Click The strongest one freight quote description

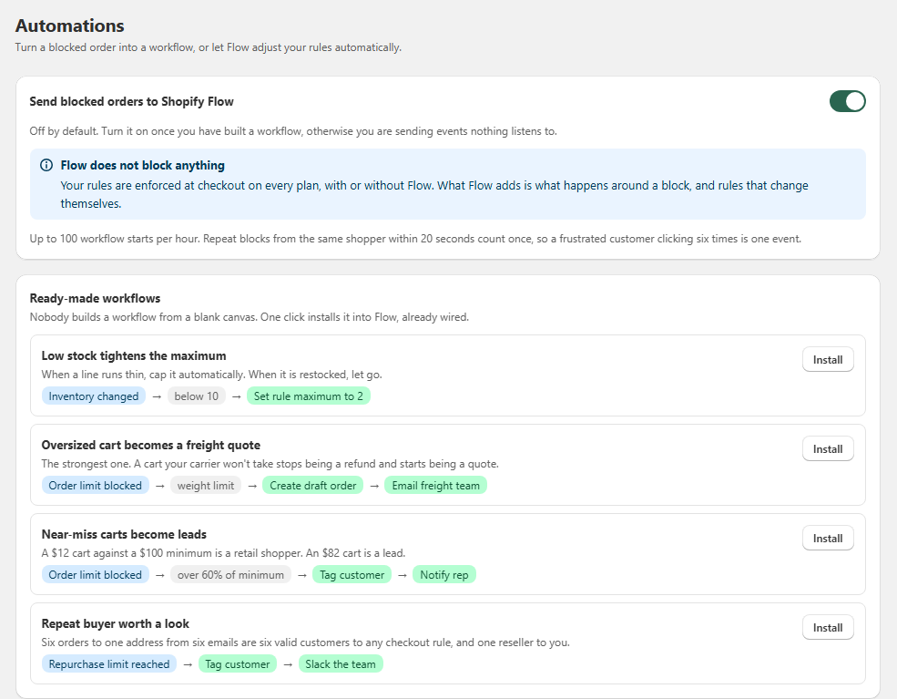point(270,464)
